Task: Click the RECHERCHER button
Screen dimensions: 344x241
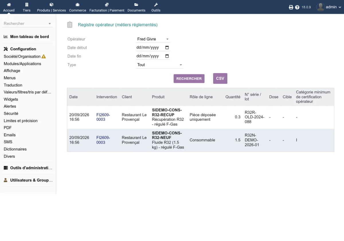Action: pos(189,79)
